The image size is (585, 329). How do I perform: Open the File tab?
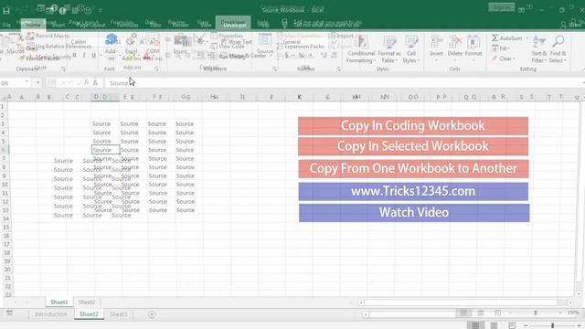point(6,25)
